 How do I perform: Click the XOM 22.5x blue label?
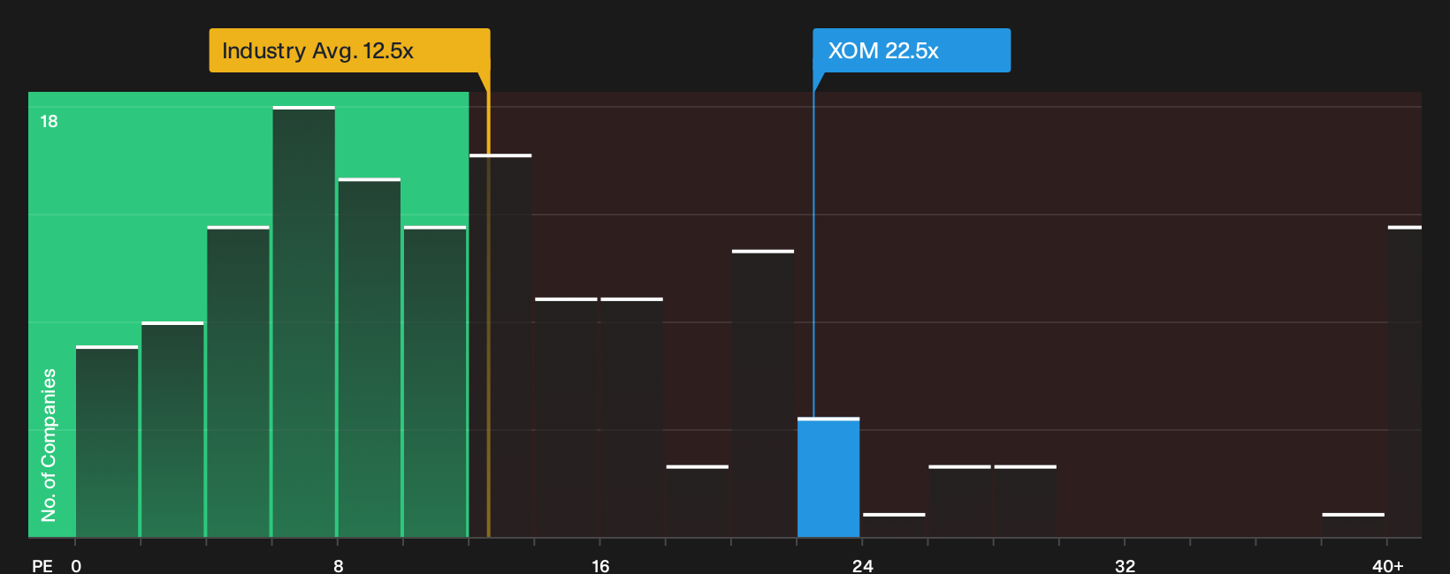[x=912, y=50]
